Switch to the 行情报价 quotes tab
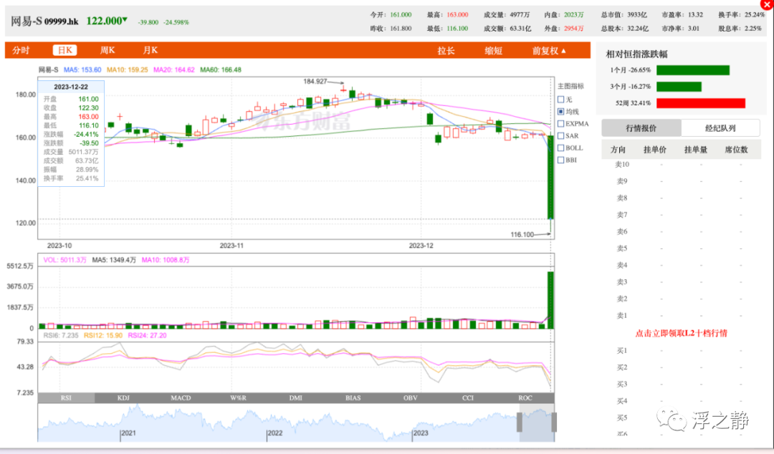Screen dimensions: 774x454 [641, 128]
